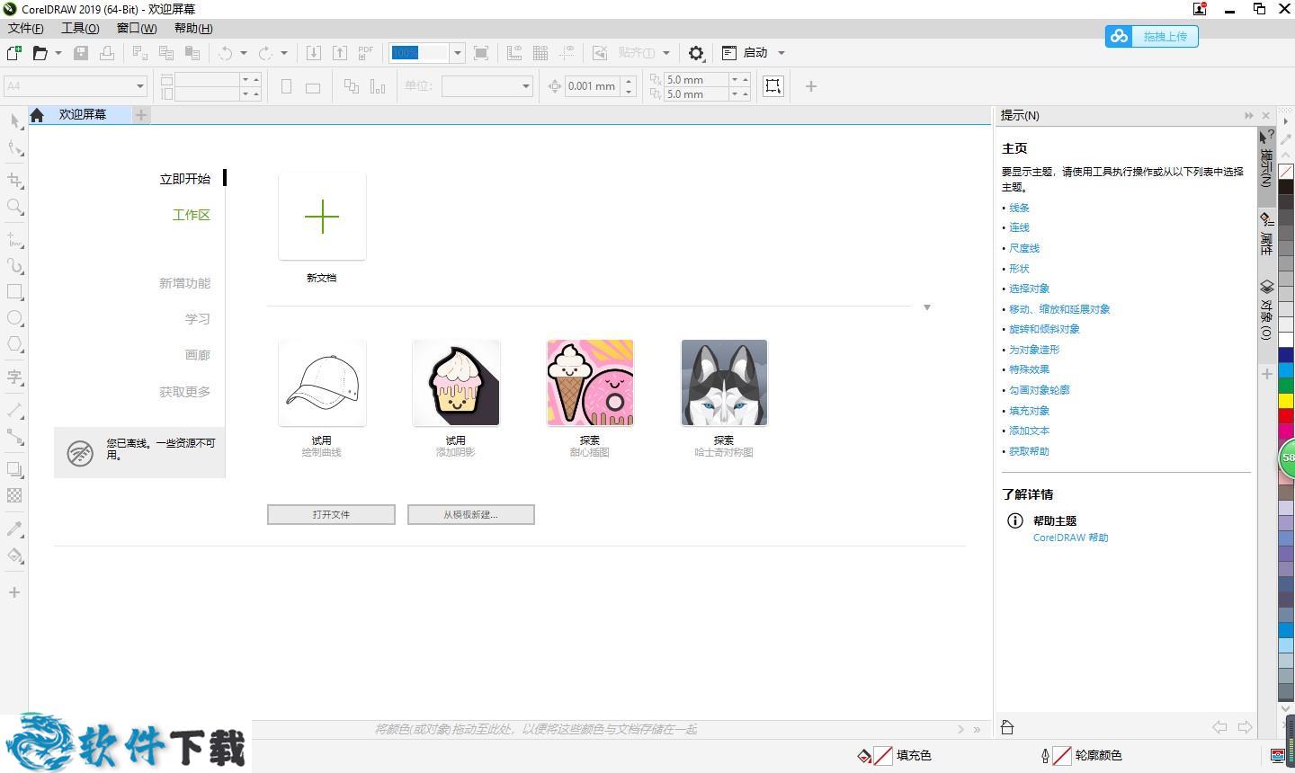Select 画廊 in welcome sidebar
The width and height of the screenshot is (1295, 773).
(x=198, y=355)
